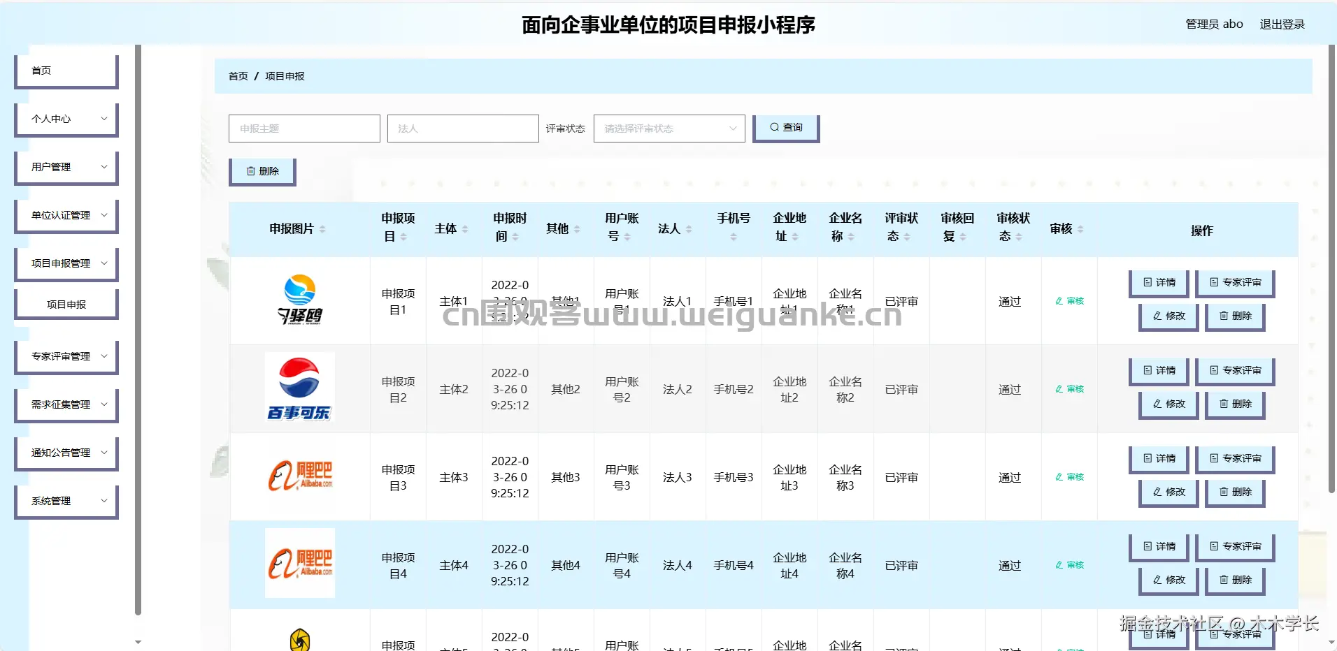Click batch 删除 button above table
This screenshot has width=1337, height=651.
(x=262, y=171)
